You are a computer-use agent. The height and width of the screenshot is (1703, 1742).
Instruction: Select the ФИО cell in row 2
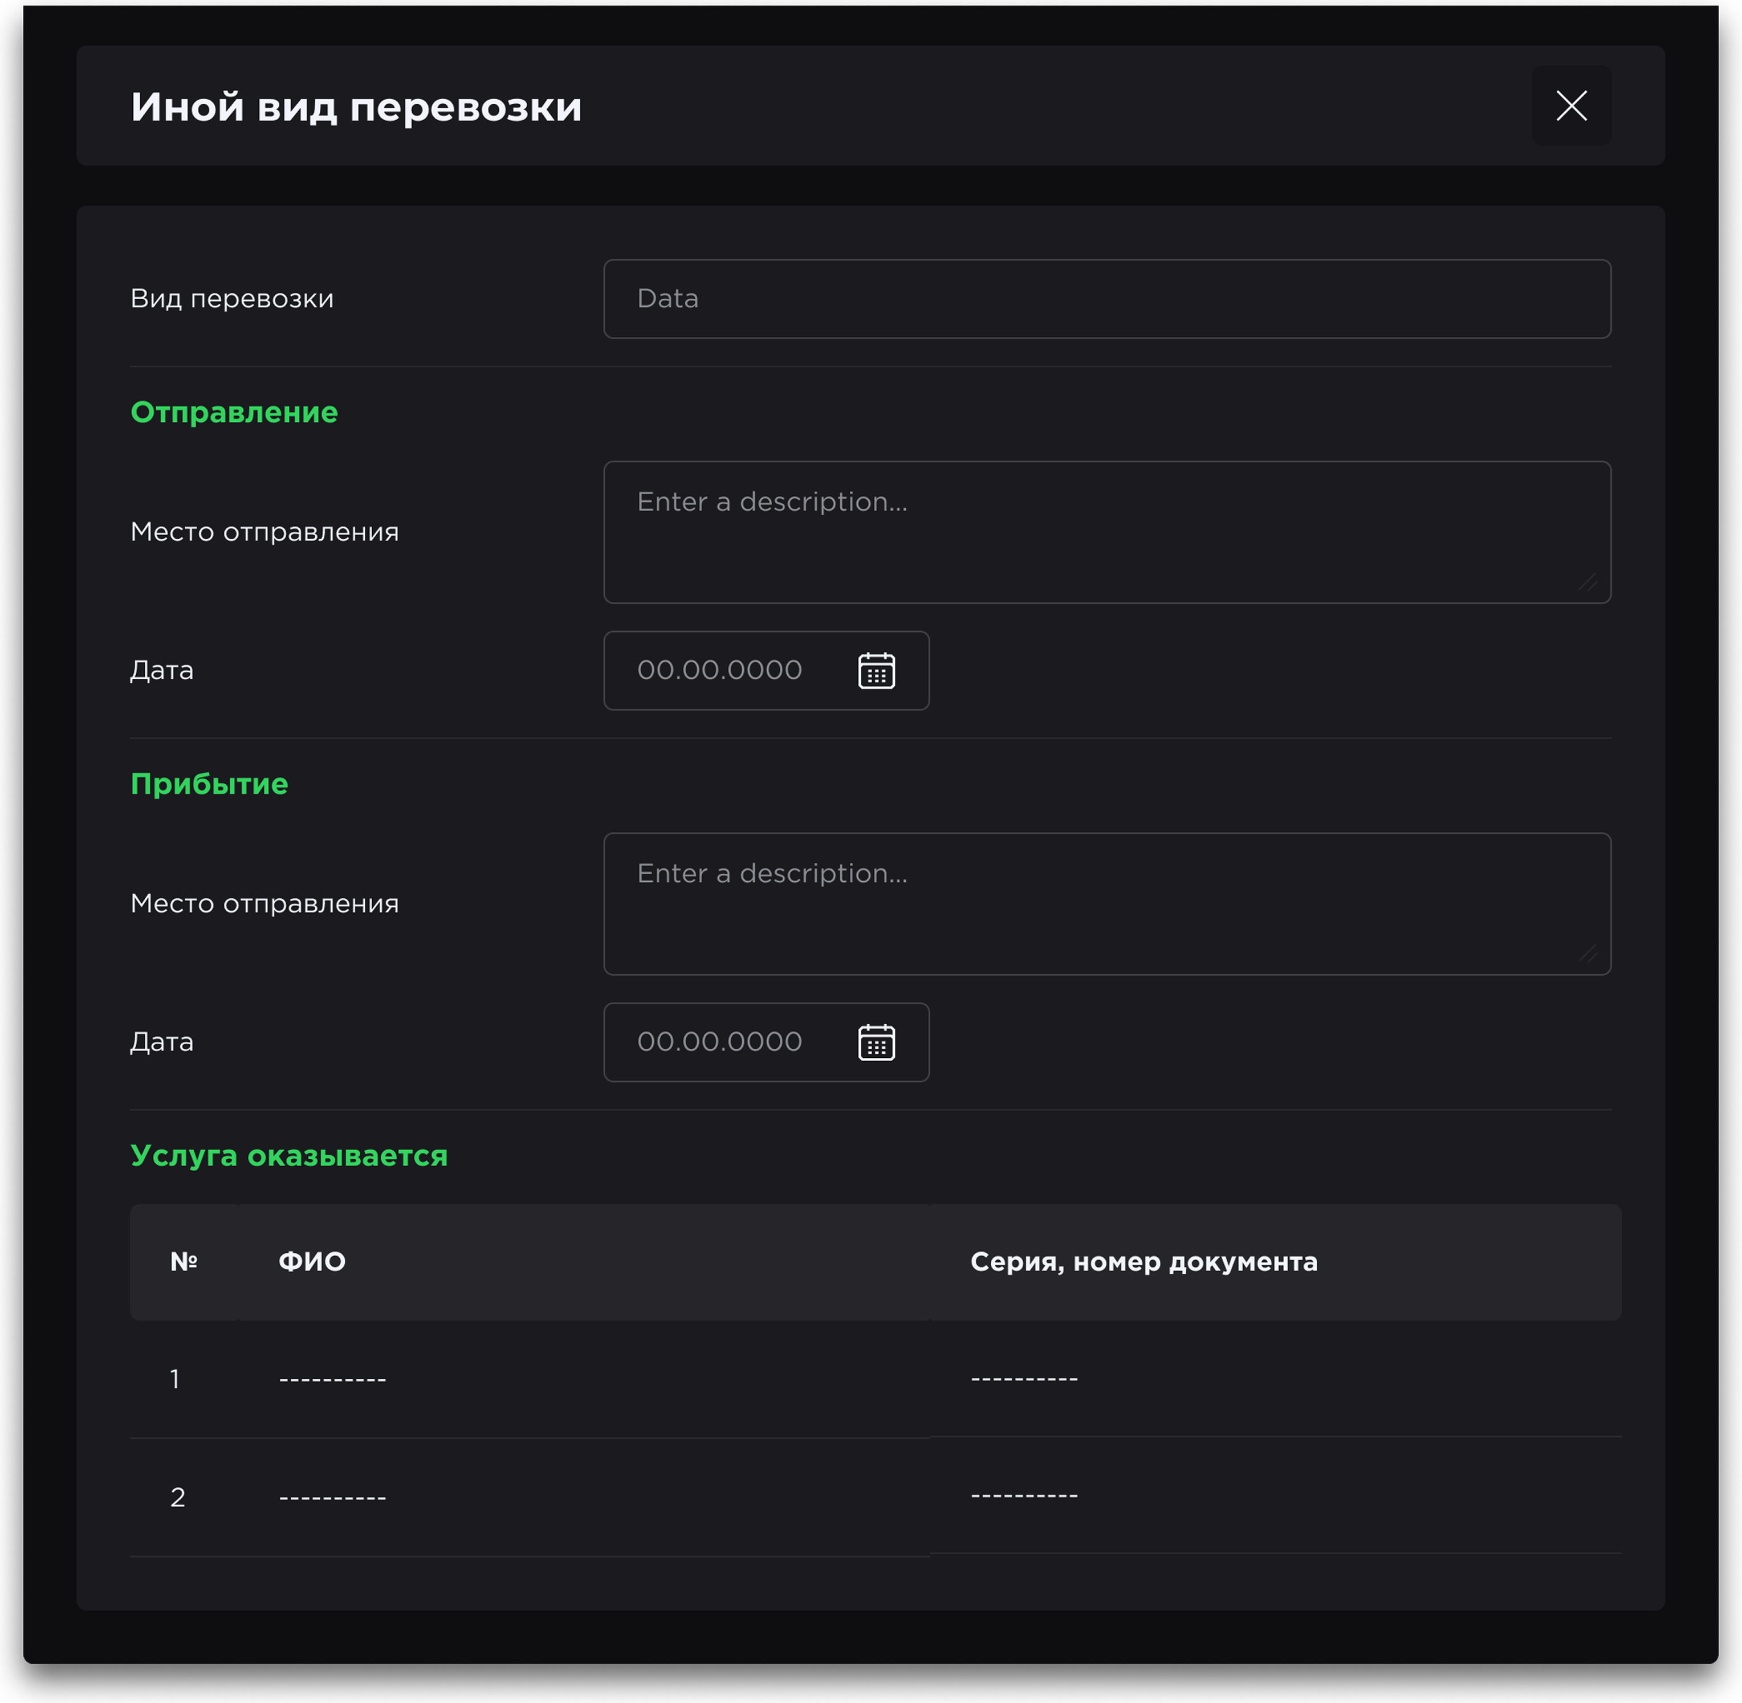pyautogui.click(x=333, y=1497)
